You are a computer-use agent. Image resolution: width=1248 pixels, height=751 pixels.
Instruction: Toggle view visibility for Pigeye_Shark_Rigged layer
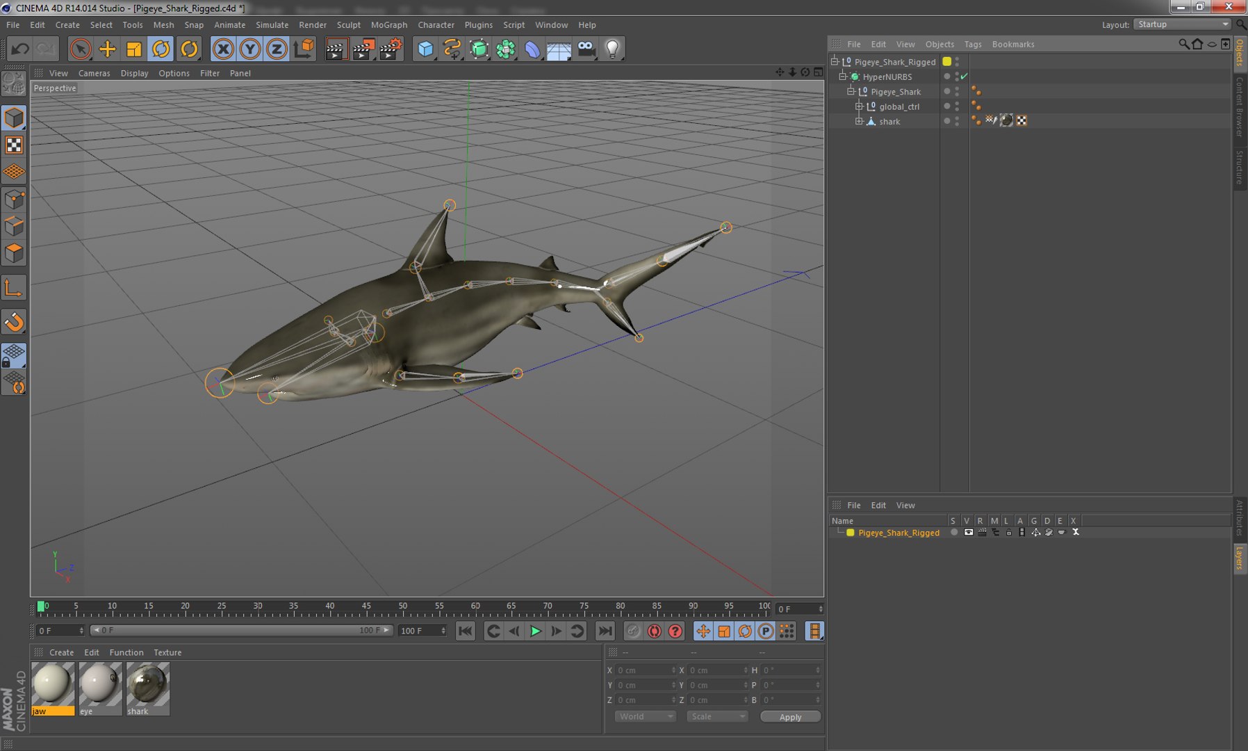point(968,533)
